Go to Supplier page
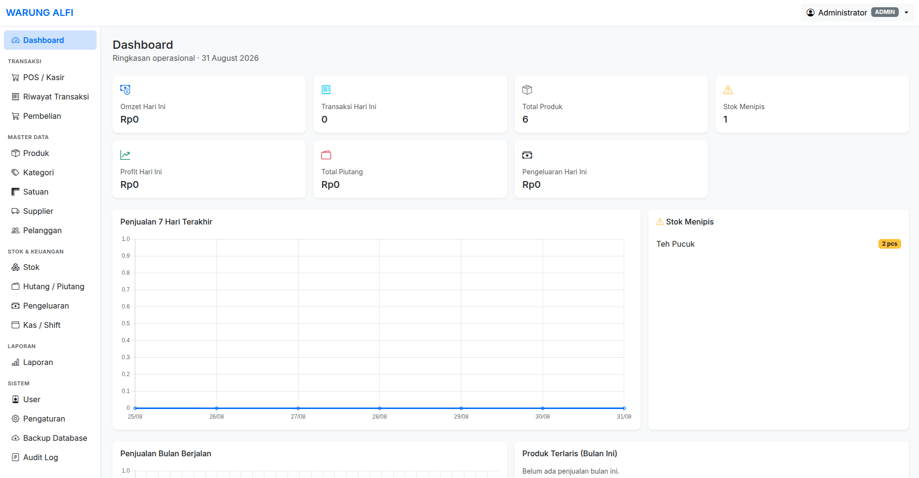Screen dimensions: 919x478 50,211
